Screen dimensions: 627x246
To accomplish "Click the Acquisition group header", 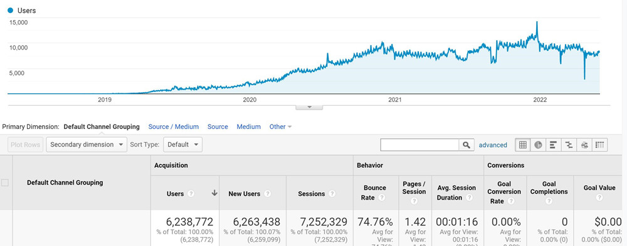I will [x=171, y=165].
